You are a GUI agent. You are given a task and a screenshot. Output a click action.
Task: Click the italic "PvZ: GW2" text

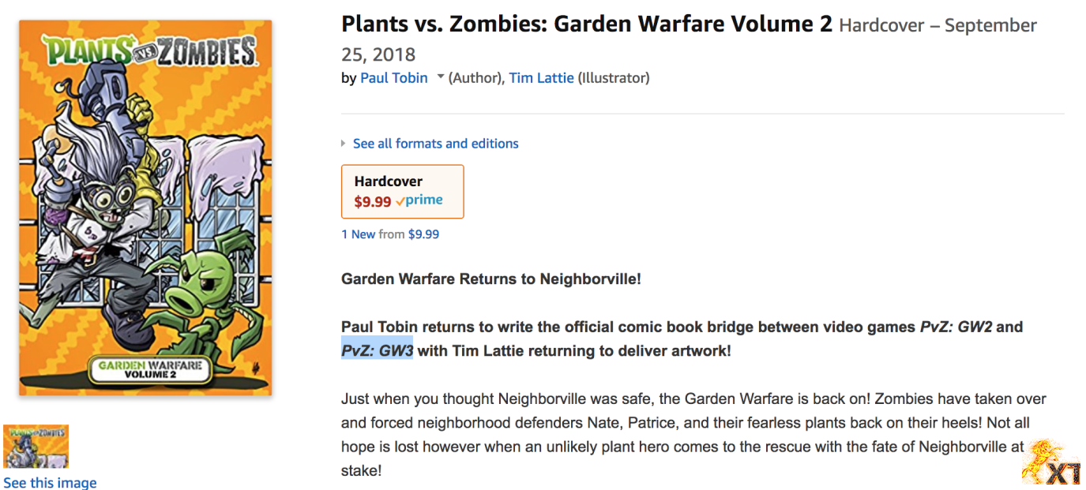point(956,327)
